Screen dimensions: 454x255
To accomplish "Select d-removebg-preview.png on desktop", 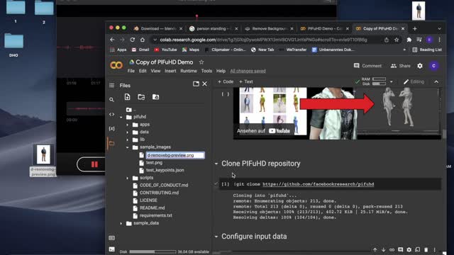I will click(x=43, y=160).
